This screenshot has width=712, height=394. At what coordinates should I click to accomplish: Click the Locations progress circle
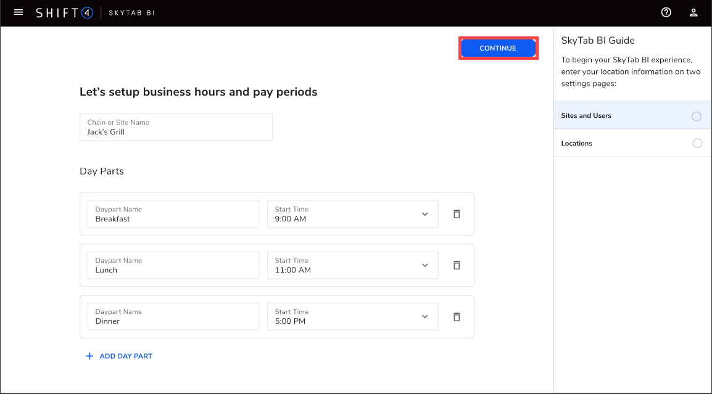[697, 143]
